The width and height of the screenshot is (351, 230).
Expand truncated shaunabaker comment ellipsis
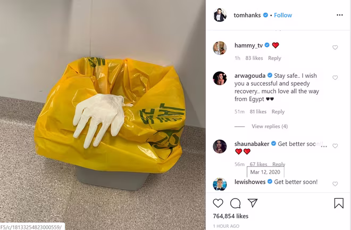[324, 146]
